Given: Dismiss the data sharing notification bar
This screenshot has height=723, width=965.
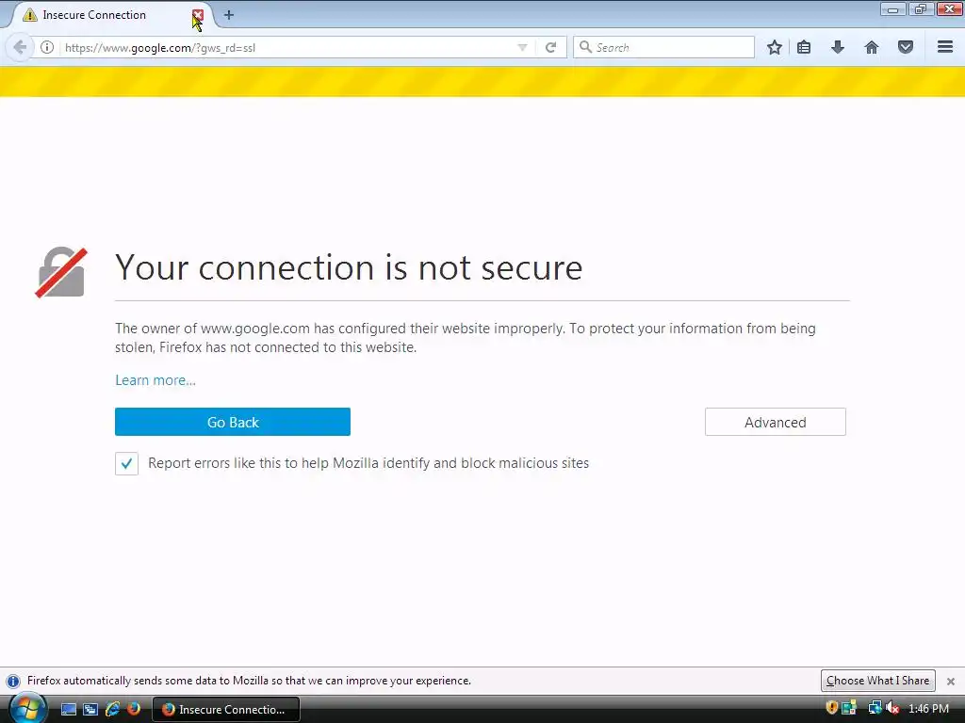Looking at the screenshot, I should click(951, 682).
